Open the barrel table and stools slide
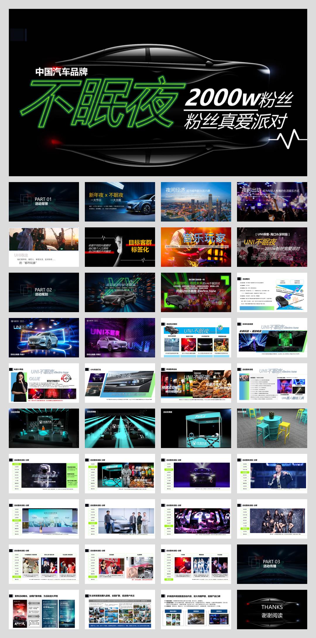The image size is (316, 638). (x=272, y=428)
